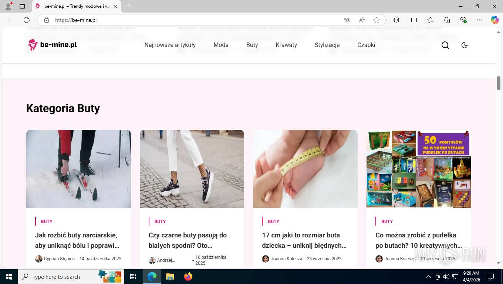
Task: Click the Kategoria Buty heading
Action: pos(63,108)
